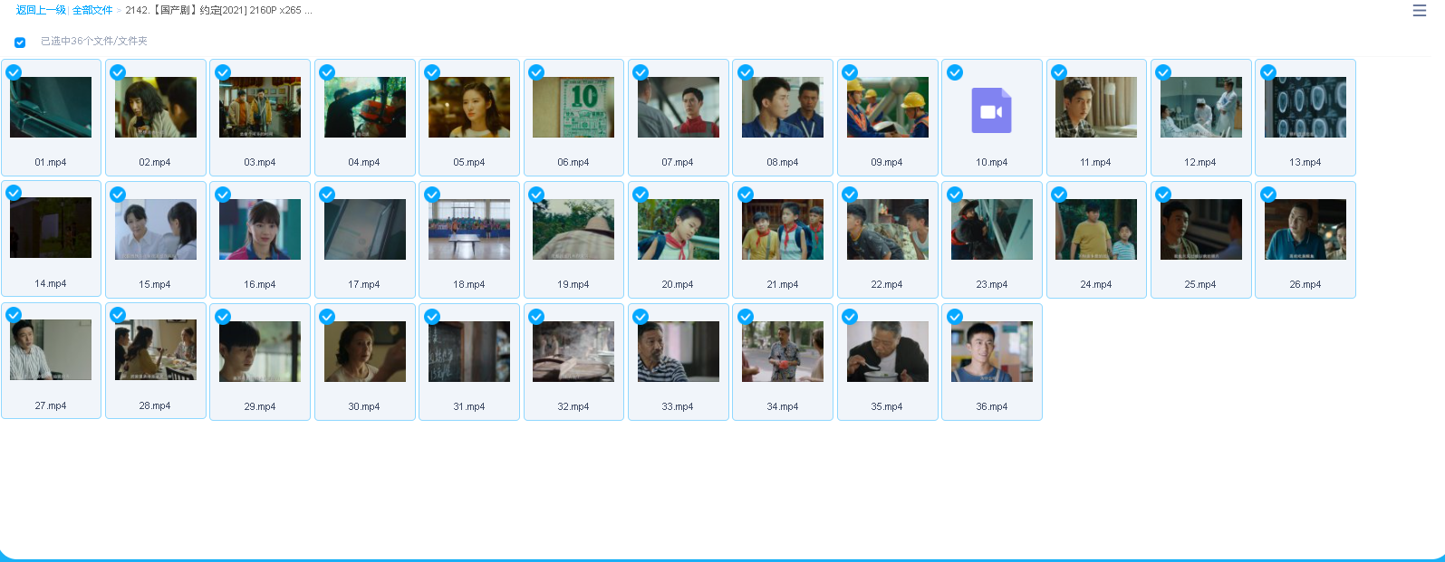Open the 06.mp4 calendar thumbnail
Viewport: 1445px width, 562px height.
pyautogui.click(x=573, y=108)
